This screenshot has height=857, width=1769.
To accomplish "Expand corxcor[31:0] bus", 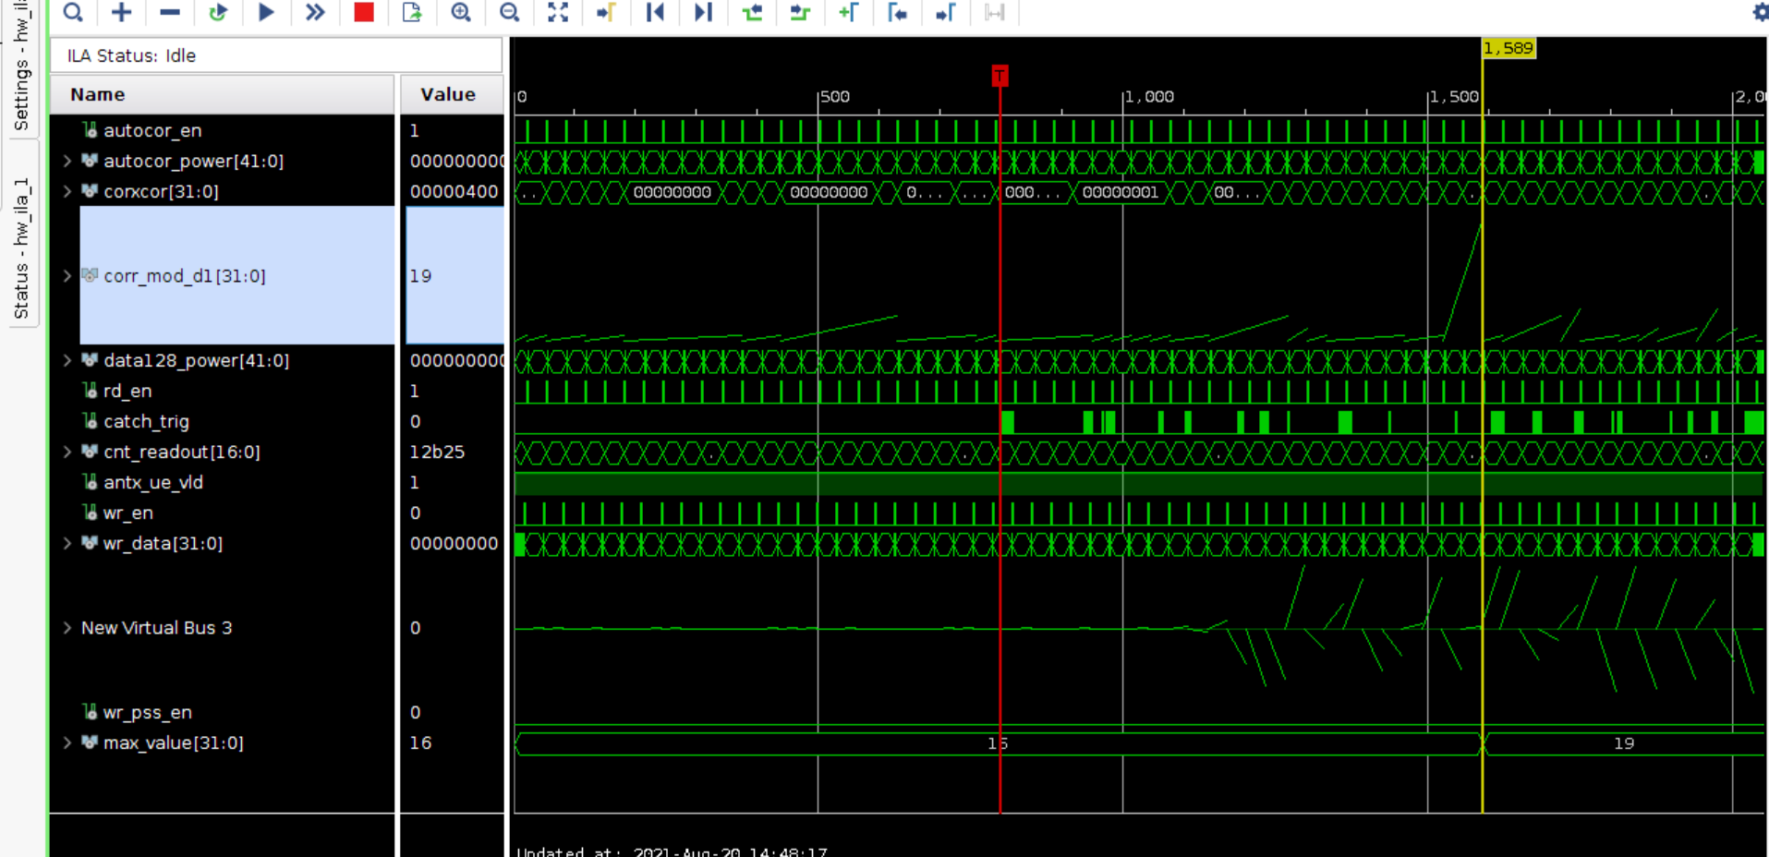I will (67, 191).
